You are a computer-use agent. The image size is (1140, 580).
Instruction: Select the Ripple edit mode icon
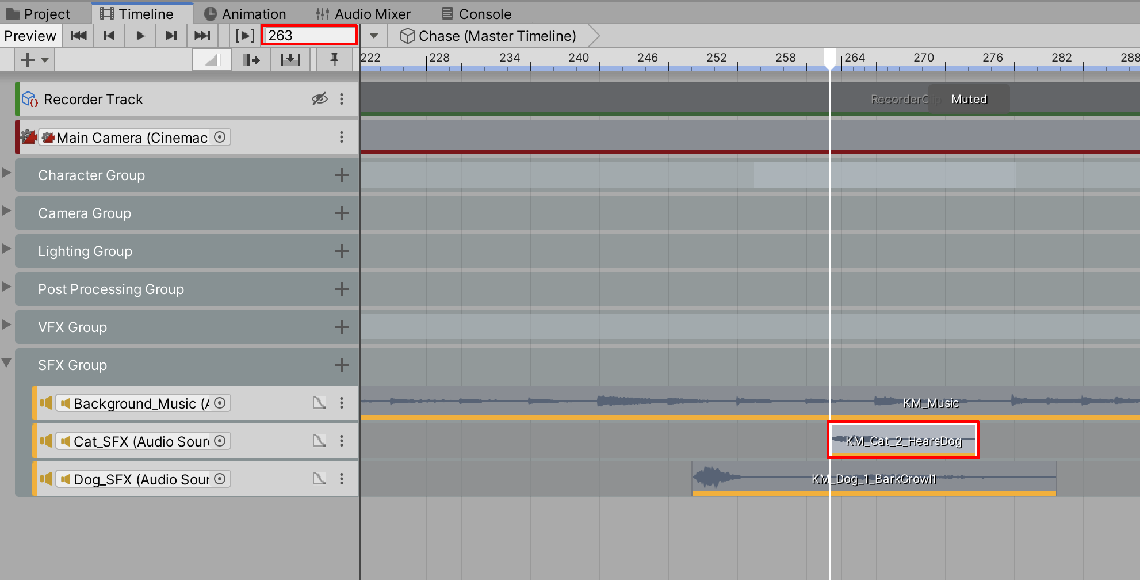coord(251,59)
